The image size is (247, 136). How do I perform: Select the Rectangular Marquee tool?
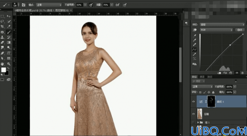coord(2,16)
